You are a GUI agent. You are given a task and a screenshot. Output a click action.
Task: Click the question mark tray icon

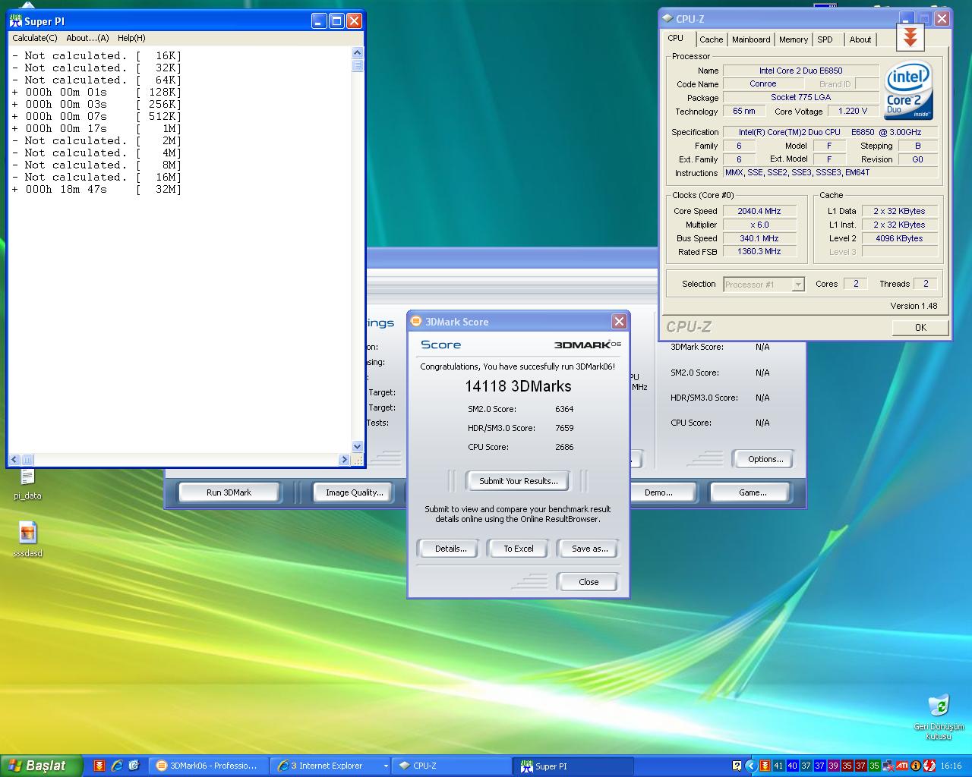(737, 766)
